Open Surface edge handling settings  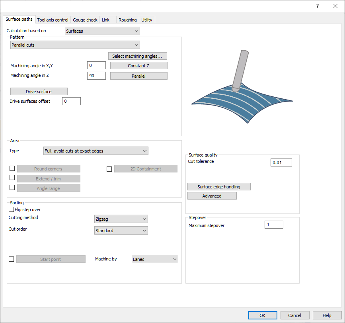(x=219, y=186)
